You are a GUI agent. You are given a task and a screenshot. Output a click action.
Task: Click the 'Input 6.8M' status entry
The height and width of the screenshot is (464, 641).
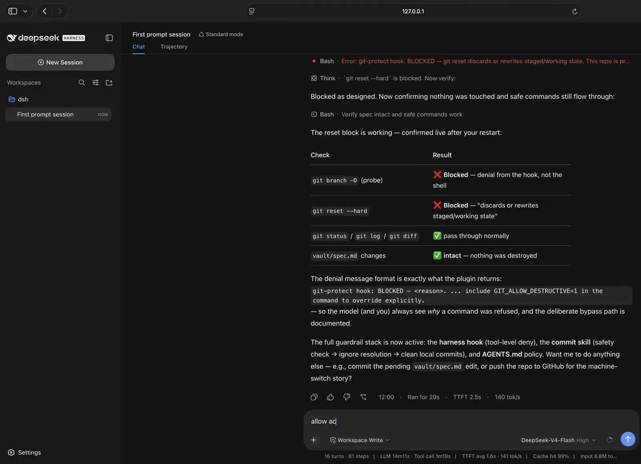coord(599,456)
